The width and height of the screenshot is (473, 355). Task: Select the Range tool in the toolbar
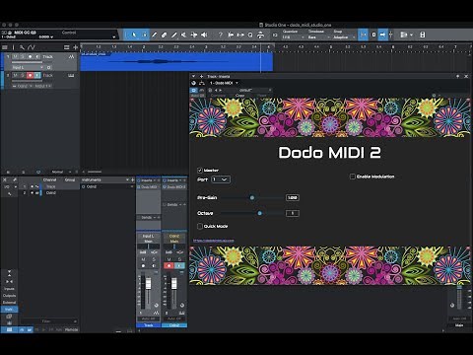144,35
